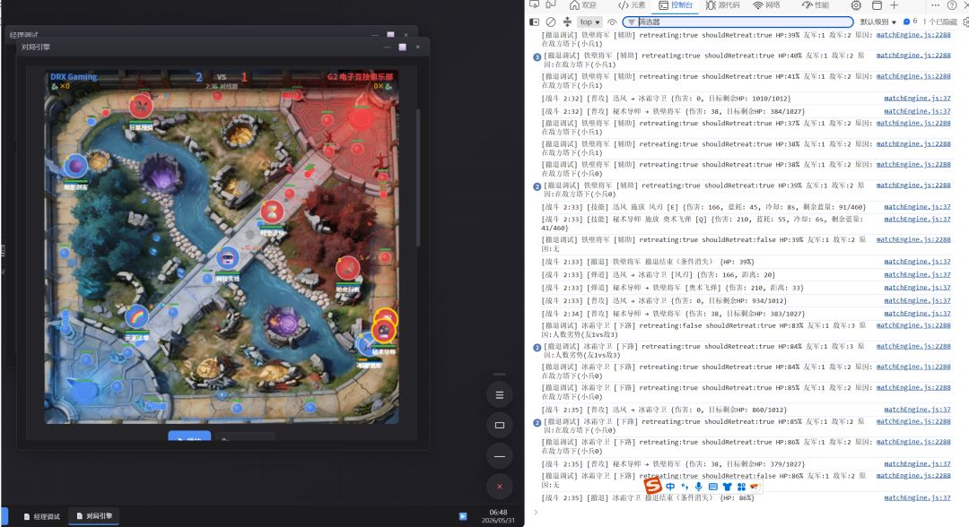
Task: Click the floating minus round button
Action: tap(500, 456)
